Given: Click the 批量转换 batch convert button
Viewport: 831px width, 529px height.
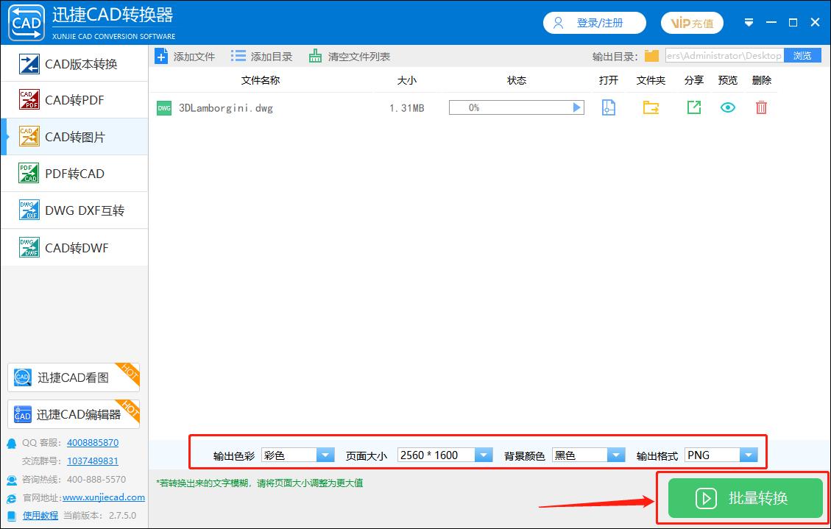Looking at the screenshot, I should (746, 498).
